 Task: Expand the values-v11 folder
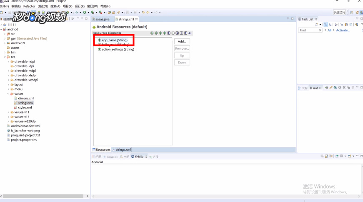(9, 112)
